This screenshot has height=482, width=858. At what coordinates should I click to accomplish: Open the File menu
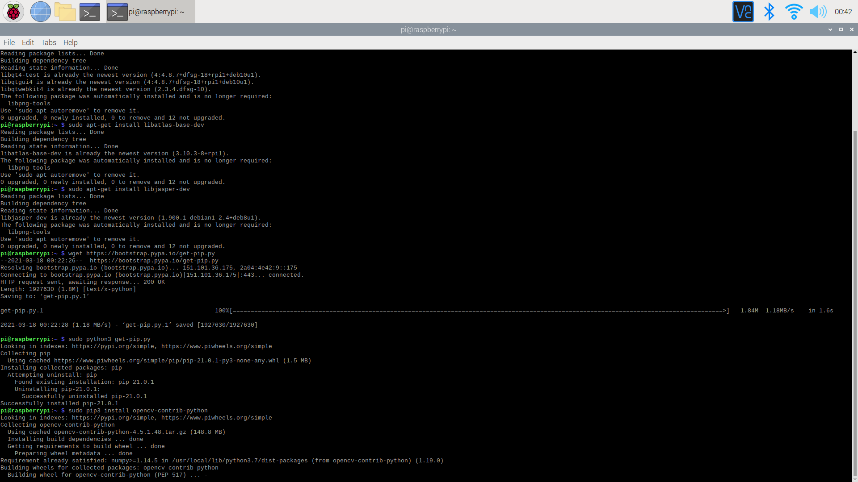(x=9, y=42)
